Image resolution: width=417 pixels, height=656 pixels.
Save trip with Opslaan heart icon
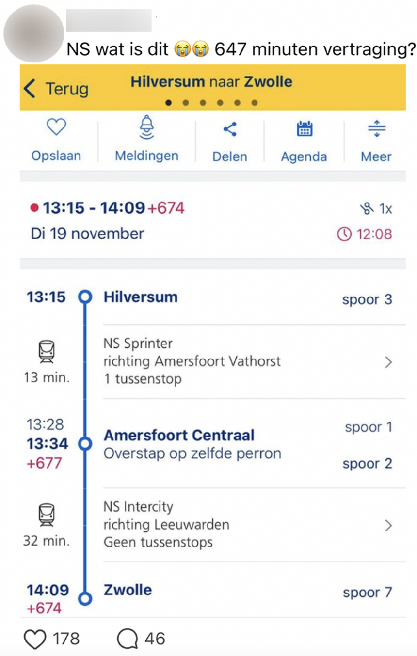[56, 128]
